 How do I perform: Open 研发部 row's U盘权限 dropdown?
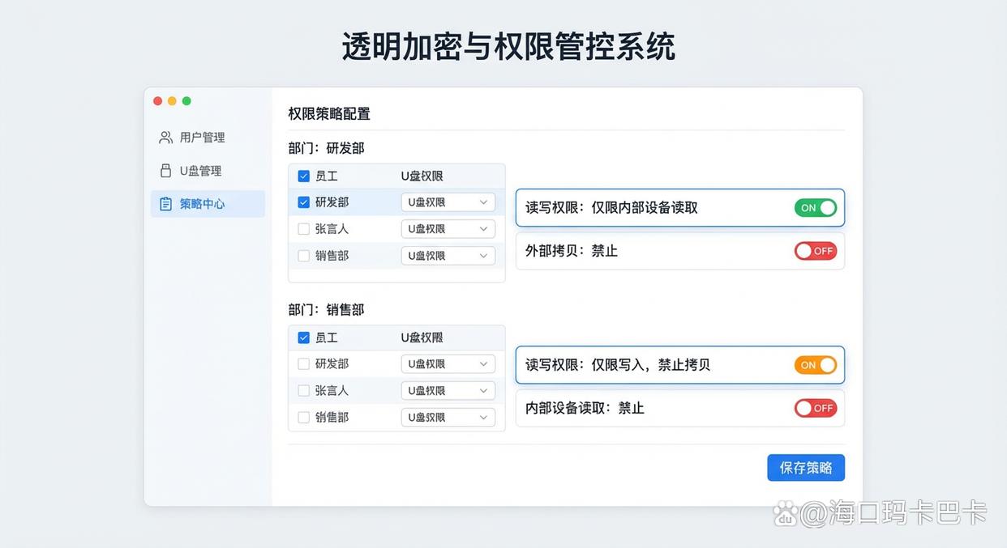[x=448, y=202]
